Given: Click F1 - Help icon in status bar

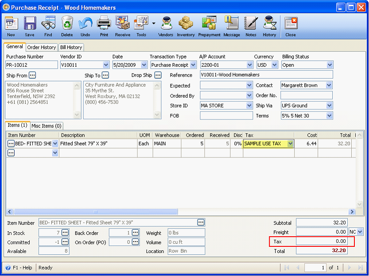Looking at the screenshot, I should 8,268.
